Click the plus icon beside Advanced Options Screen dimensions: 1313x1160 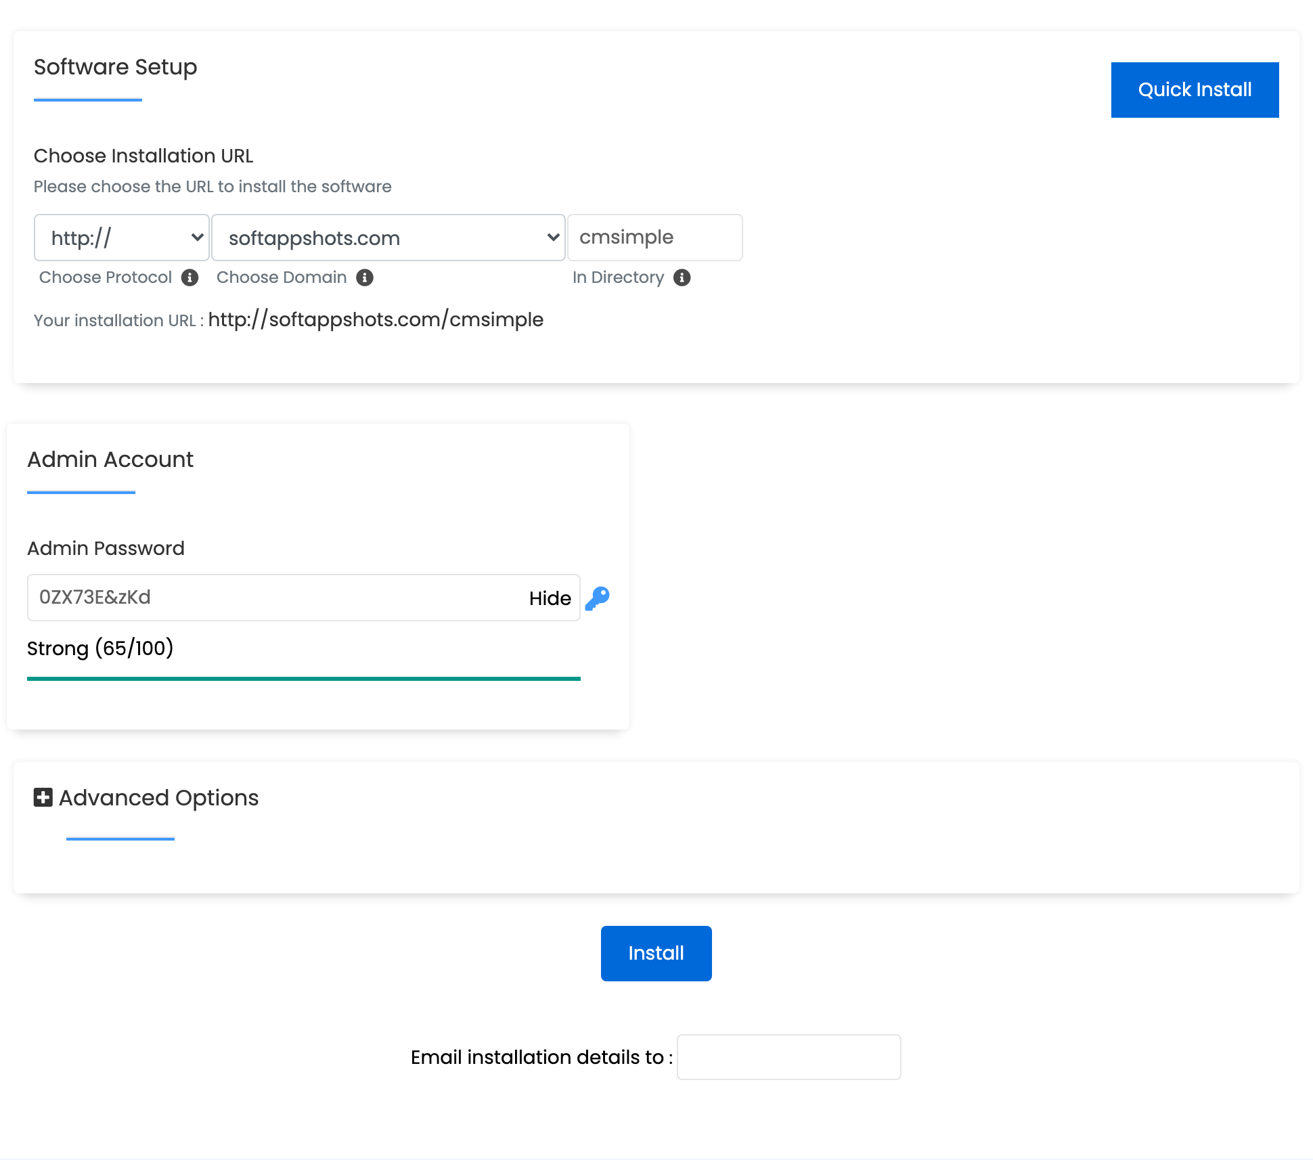[43, 797]
